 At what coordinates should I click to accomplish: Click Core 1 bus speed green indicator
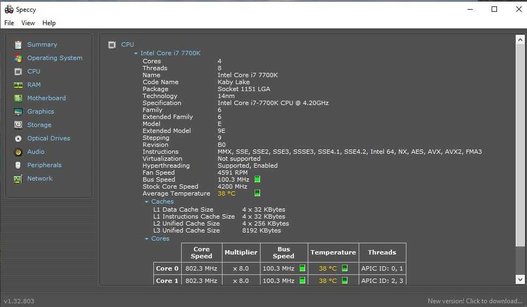302,280
